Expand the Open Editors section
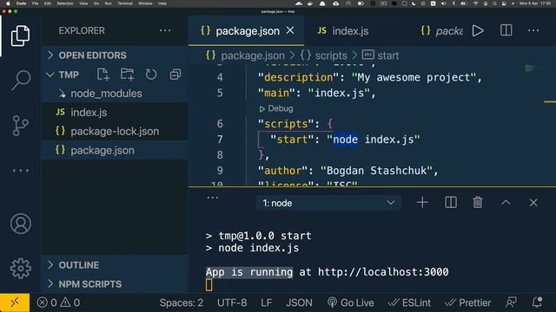 pyautogui.click(x=115, y=55)
